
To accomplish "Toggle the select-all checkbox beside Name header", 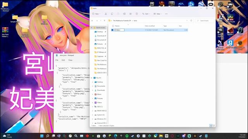I will tap(113, 26).
